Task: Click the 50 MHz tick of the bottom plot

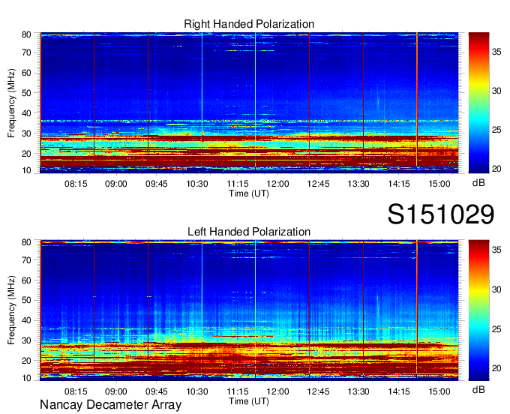Action: pyautogui.click(x=26, y=300)
